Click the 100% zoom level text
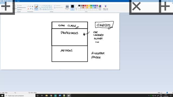 click(159, 93)
